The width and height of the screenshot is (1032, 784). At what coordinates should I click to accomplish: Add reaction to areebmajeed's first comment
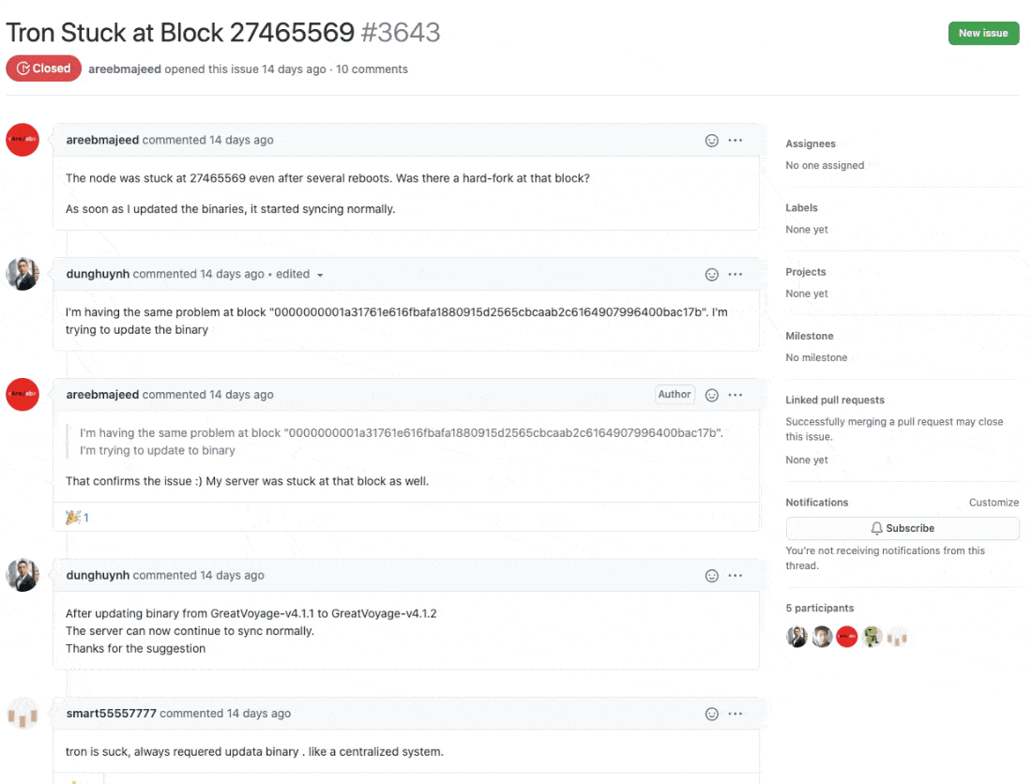click(x=711, y=140)
